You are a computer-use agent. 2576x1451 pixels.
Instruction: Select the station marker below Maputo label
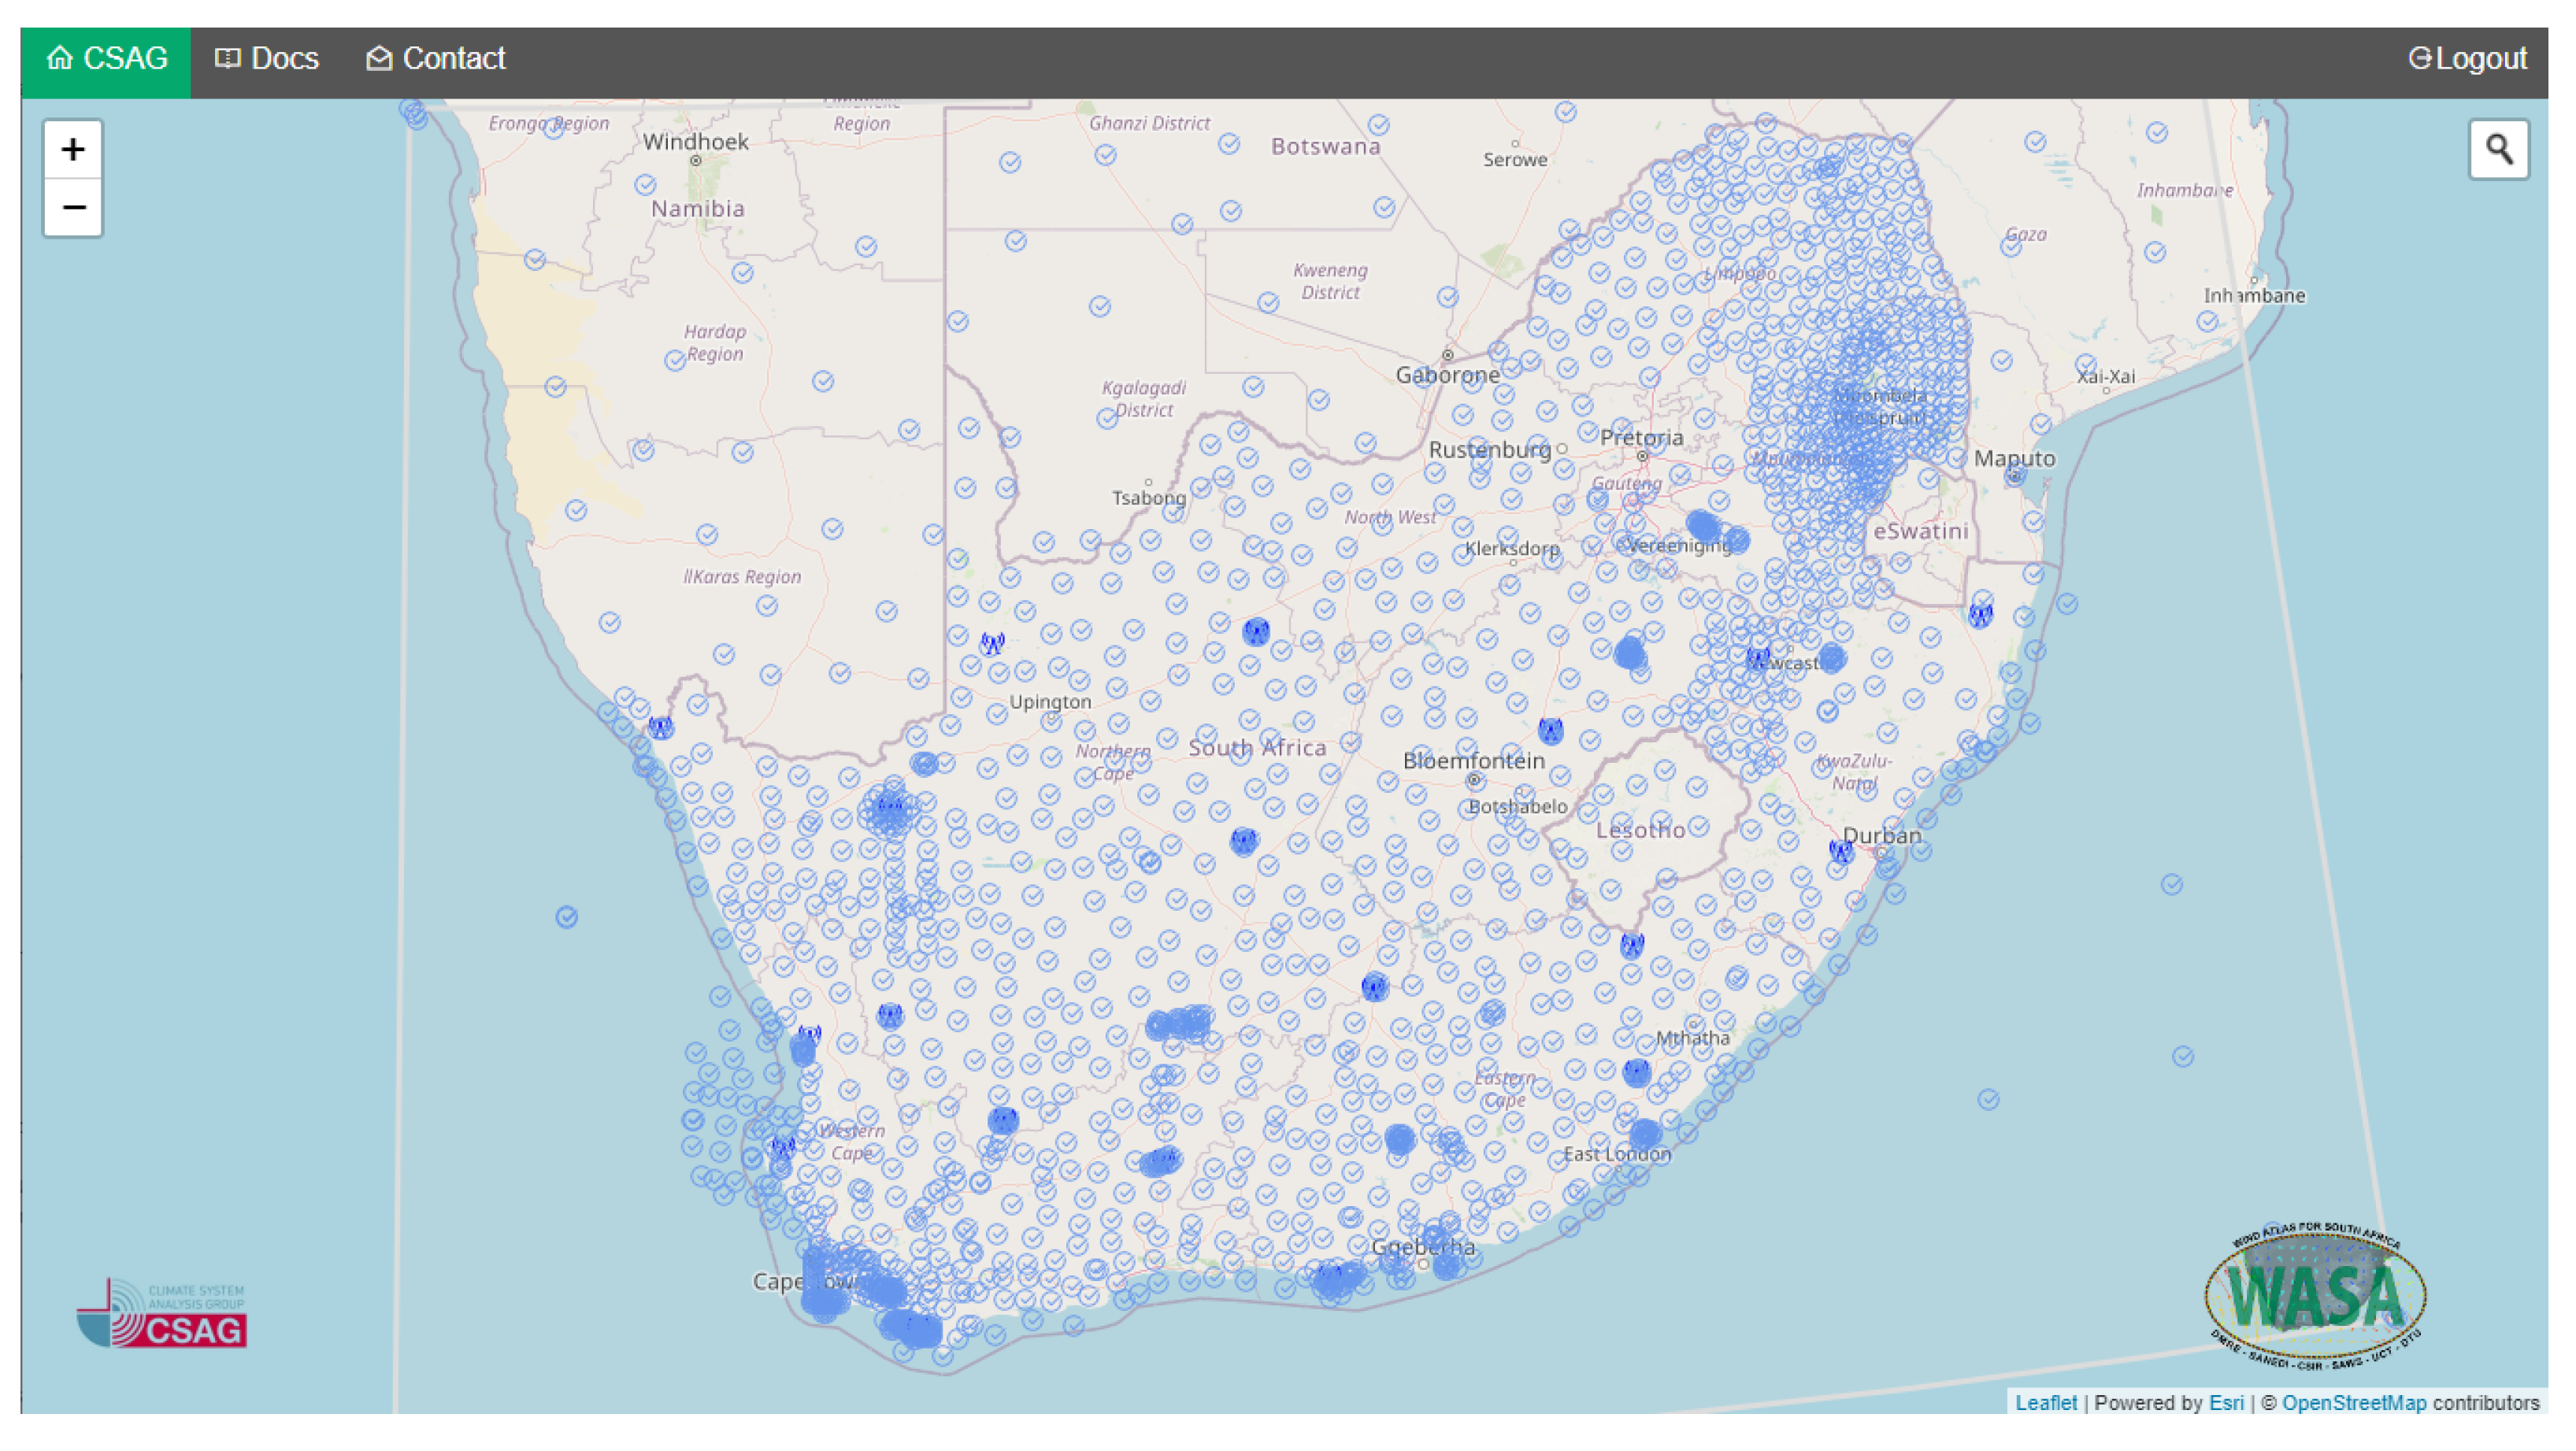[2015, 476]
